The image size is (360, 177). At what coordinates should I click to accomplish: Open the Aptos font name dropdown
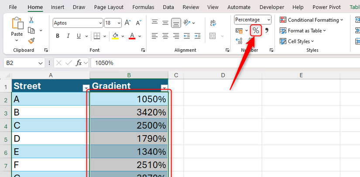(x=100, y=23)
